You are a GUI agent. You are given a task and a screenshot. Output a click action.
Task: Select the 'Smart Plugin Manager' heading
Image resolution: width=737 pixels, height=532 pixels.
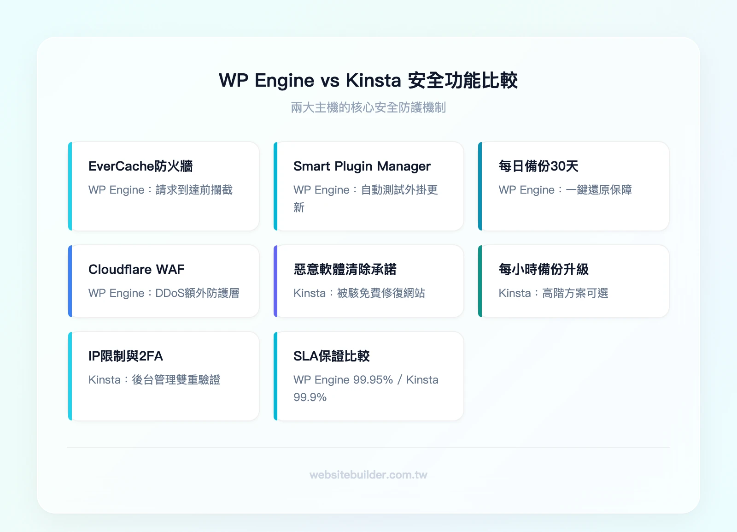(362, 166)
